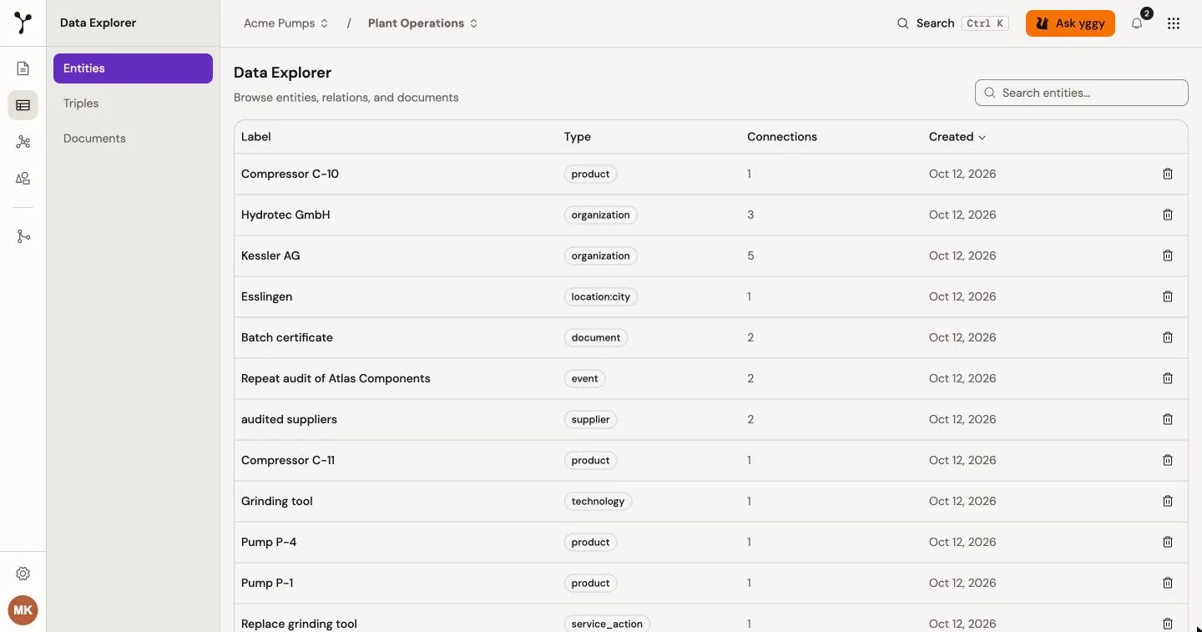Open the branch icon in sidebar

(23, 237)
